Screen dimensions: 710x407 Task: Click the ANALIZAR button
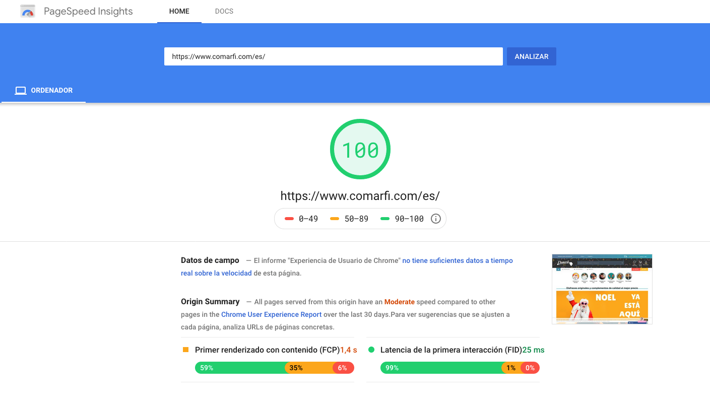[x=532, y=56]
